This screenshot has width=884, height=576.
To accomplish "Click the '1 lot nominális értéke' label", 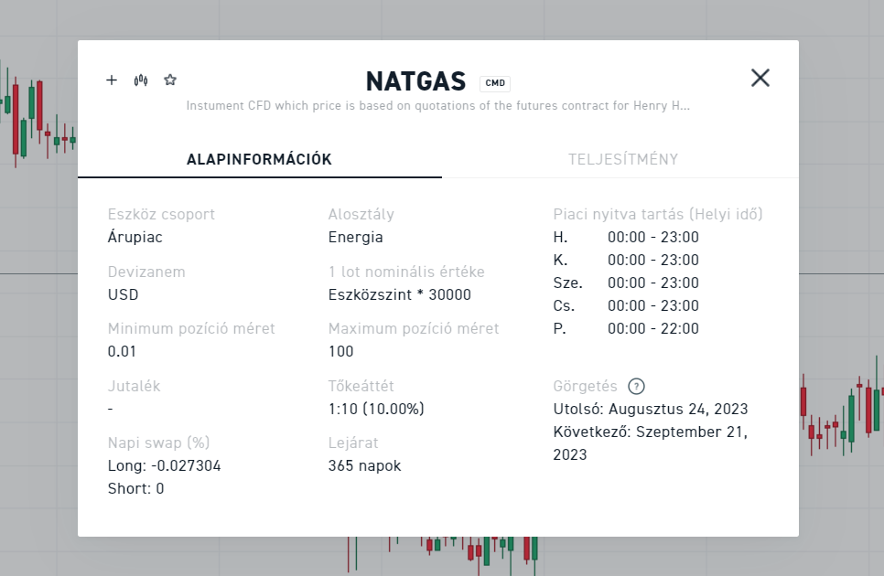I will pos(406,272).
